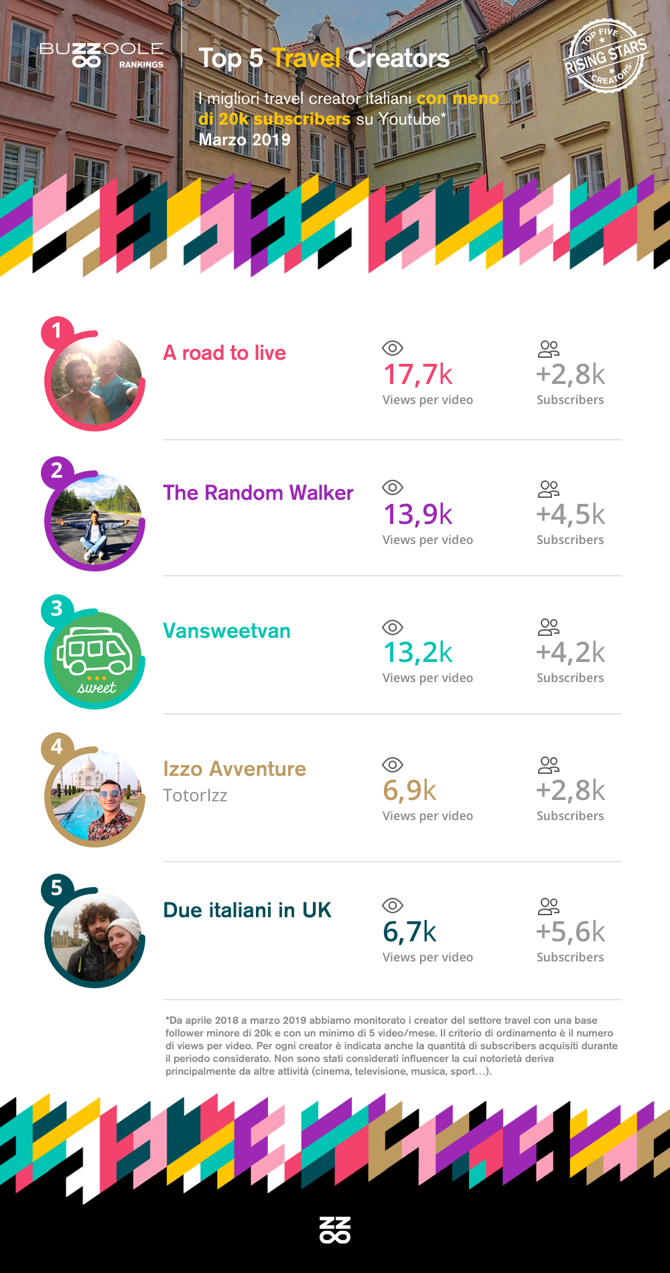Click the eye icon above 13,2k views

click(392, 627)
